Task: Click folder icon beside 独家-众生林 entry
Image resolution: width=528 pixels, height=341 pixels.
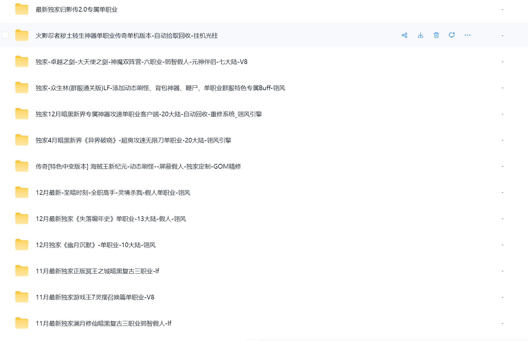Action: point(22,88)
